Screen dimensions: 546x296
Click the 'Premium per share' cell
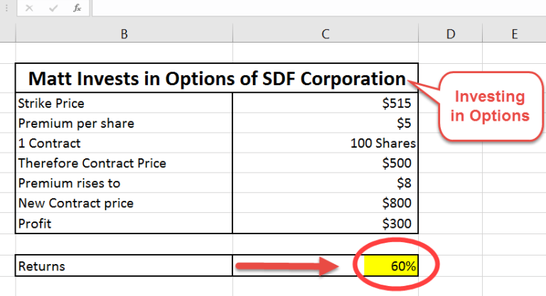pos(124,123)
